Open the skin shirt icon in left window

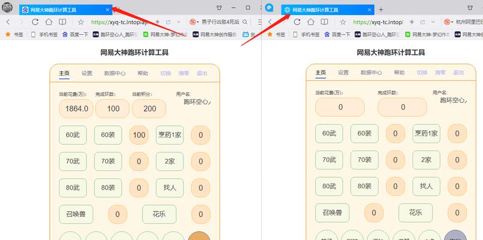(219, 8)
